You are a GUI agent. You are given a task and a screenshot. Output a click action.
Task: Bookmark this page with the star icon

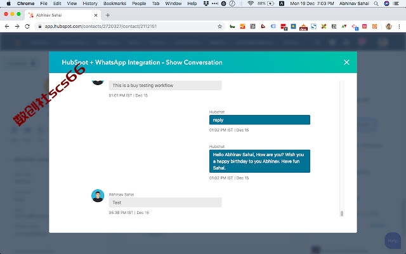pos(219,26)
